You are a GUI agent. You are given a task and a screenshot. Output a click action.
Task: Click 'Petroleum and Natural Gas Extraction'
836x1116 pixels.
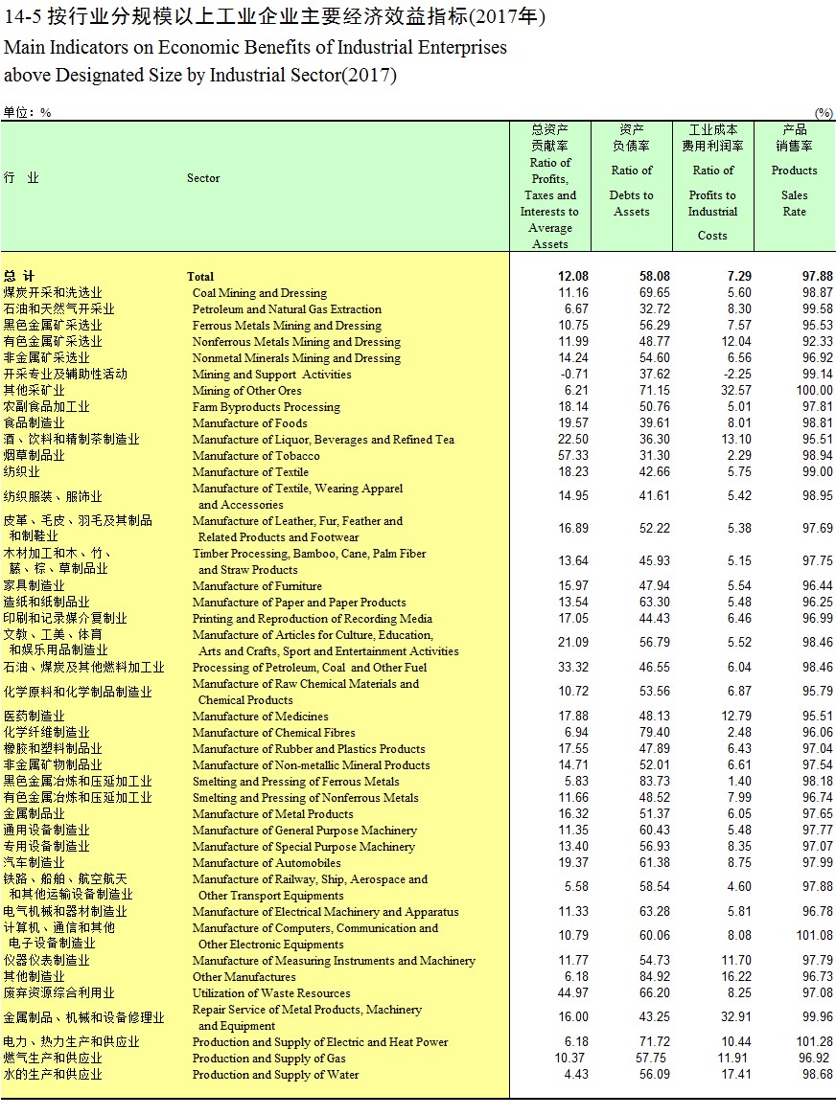287,308
